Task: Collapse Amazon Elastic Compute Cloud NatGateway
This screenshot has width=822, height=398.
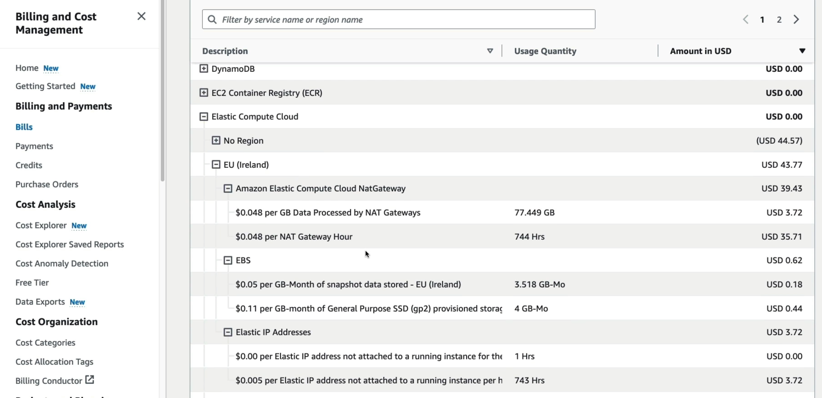Action: point(228,189)
